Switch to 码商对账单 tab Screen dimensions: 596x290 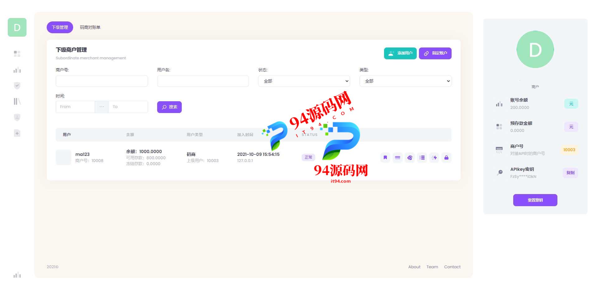pos(90,27)
